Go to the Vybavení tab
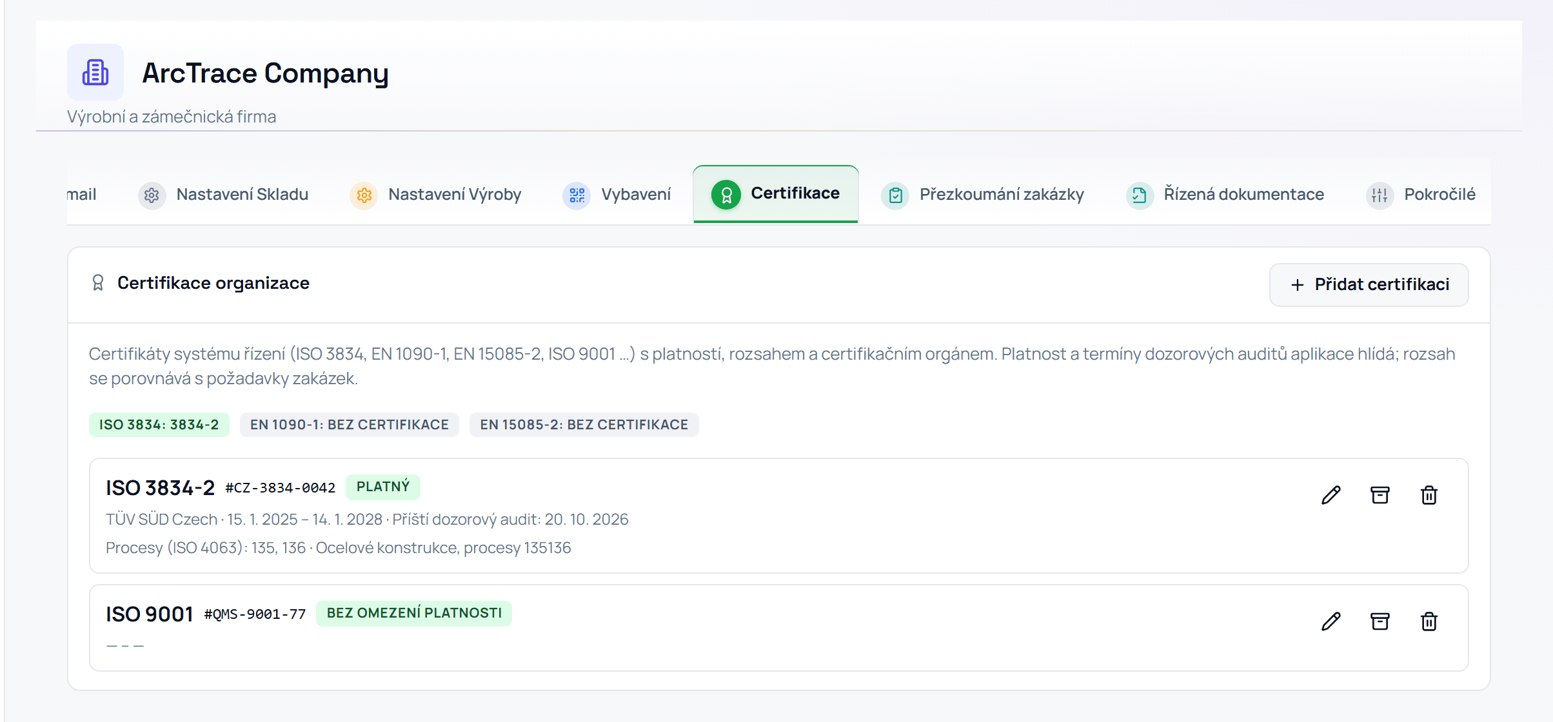 point(617,195)
